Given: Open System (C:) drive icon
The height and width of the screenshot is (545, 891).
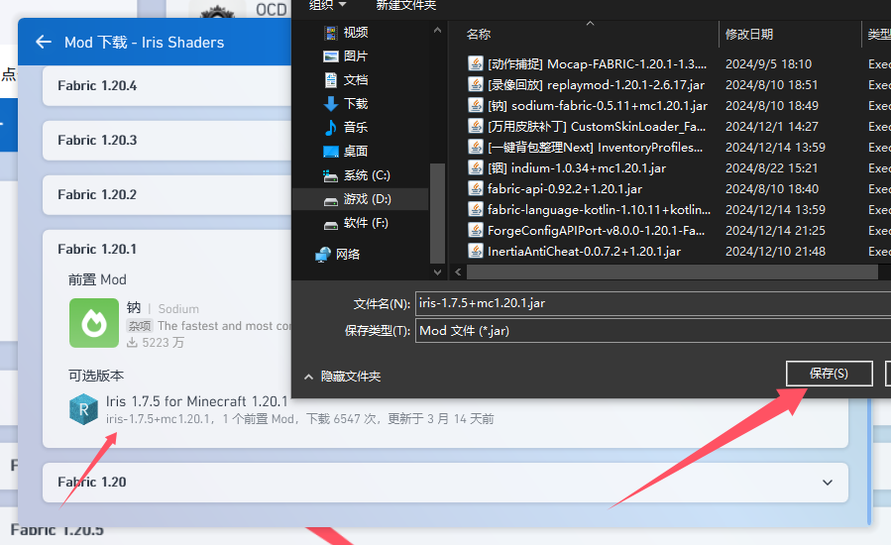Looking at the screenshot, I should [x=331, y=175].
